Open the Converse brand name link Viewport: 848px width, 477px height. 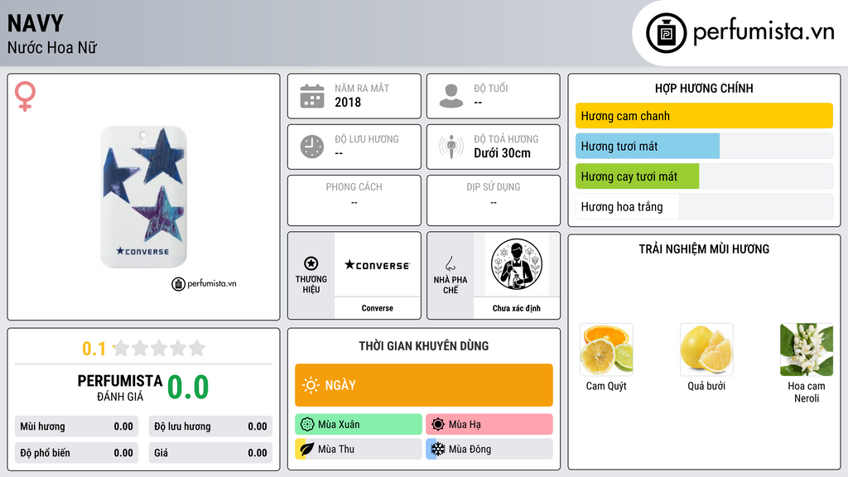[378, 308]
